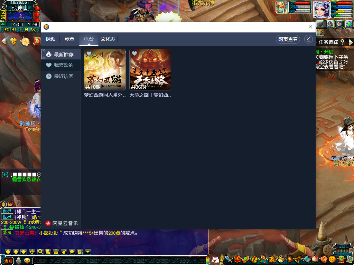Click the microphone voice input icon
354x265 pixels.
coord(19,261)
